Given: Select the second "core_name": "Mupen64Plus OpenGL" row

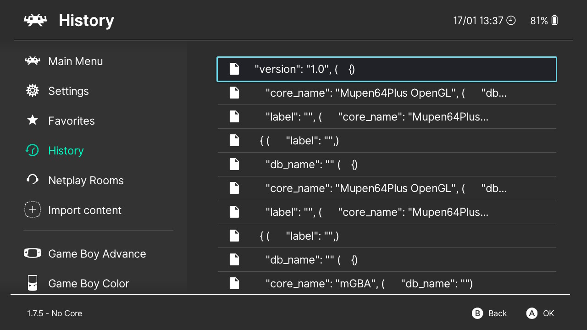Looking at the screenshot, I should (x=387, y=188).
